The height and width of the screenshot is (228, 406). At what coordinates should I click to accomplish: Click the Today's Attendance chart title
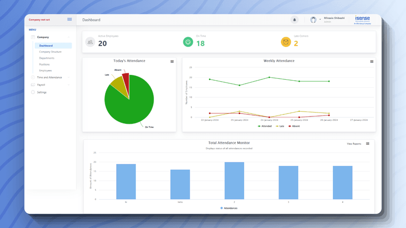coord(129,61)
